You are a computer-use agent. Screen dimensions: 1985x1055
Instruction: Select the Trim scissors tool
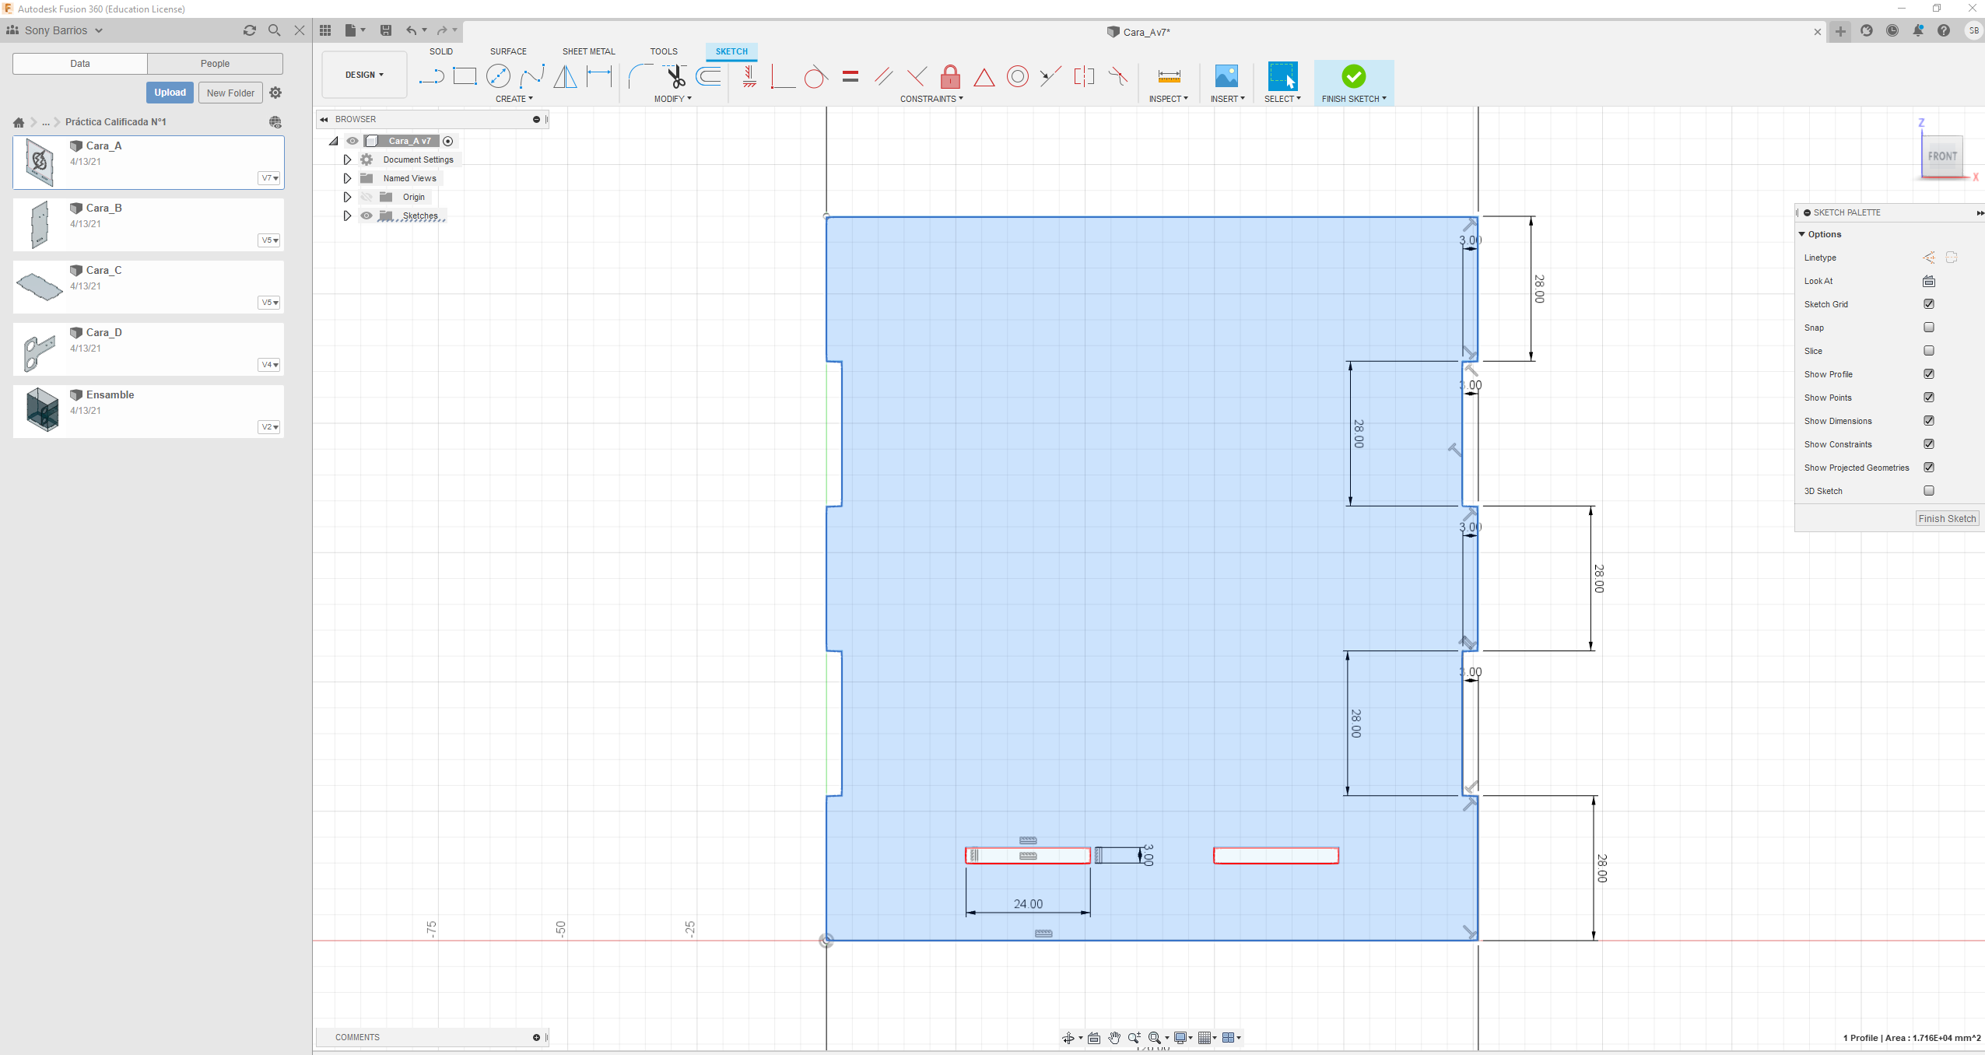(675, 76)
